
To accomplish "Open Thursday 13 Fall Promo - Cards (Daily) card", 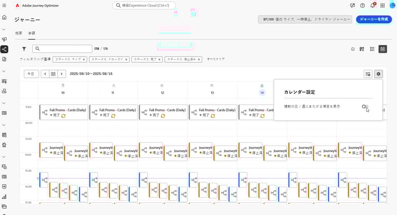I will click(x=213, y=112).
